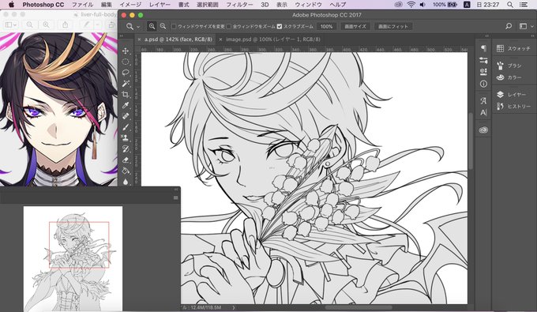This screenshot has width=537, height=312.
Task: Expand the tools panel double-arrow
Action: tap(121, 36)
